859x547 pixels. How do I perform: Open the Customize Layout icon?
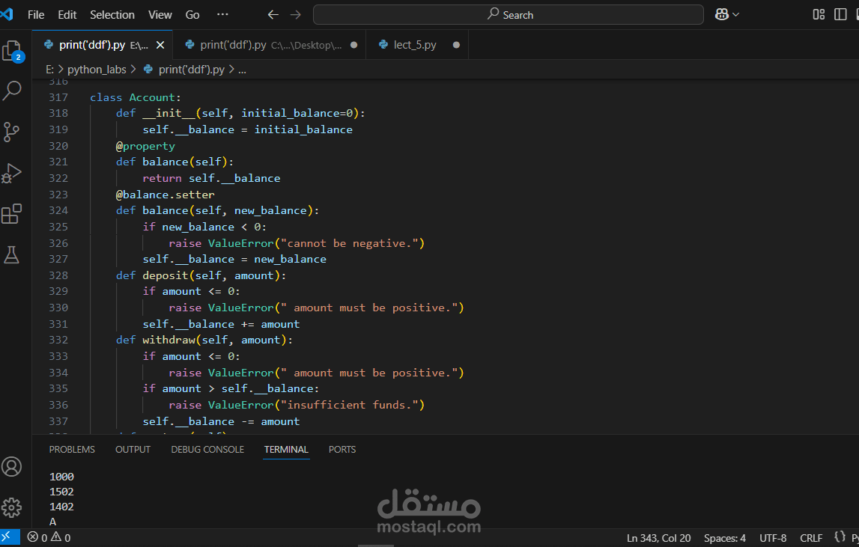[819, 15]
